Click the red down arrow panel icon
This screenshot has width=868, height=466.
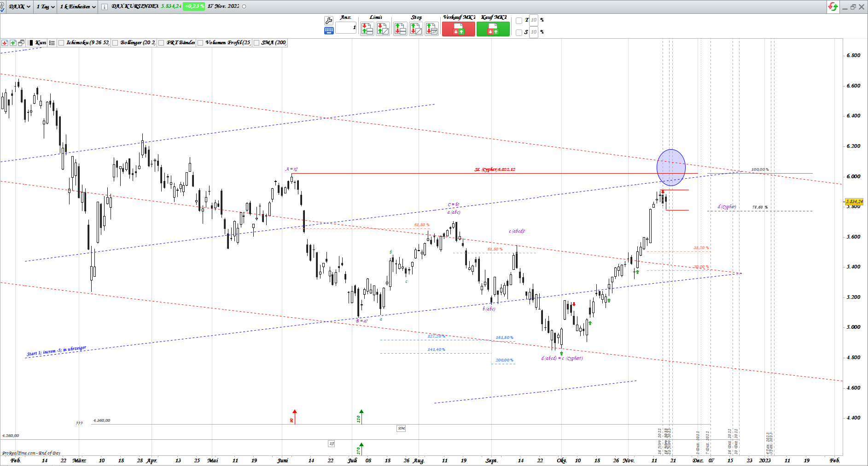[x=5, y=43]
